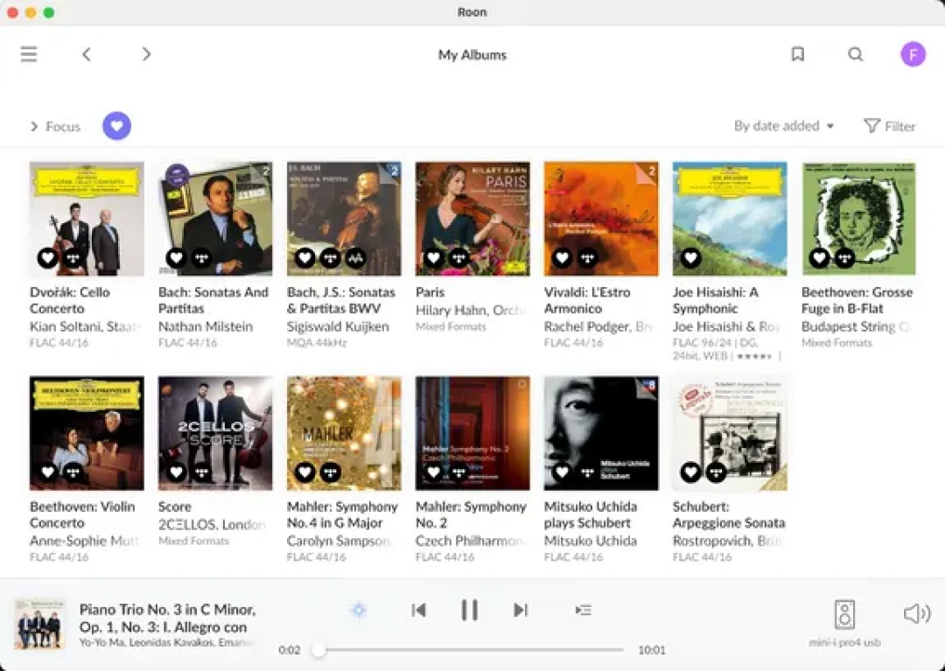945x671 pixels.
Task: Open artist link Sigiswald Kuijken
Action: point(338,326)
